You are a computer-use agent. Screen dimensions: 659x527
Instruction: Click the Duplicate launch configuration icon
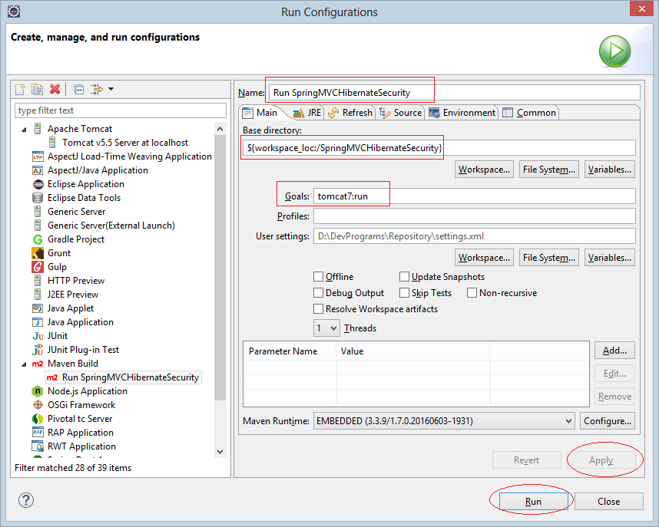[x=38, y=89]
